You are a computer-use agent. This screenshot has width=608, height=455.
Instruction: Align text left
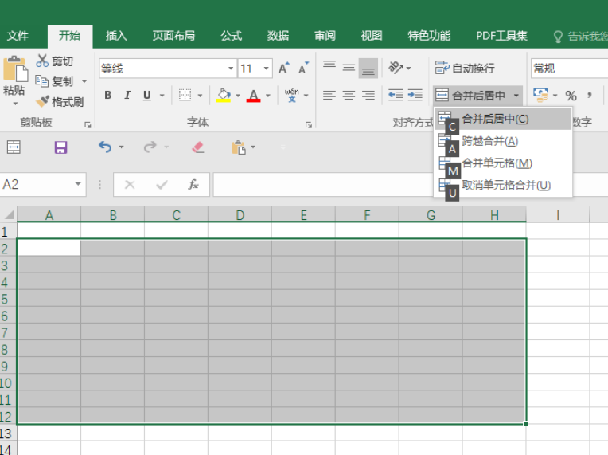pos(329,95)
